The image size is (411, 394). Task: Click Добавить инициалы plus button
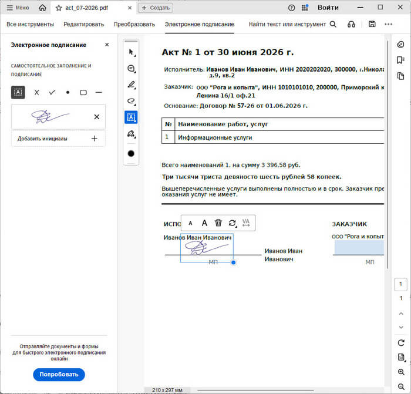click(95, 139)
